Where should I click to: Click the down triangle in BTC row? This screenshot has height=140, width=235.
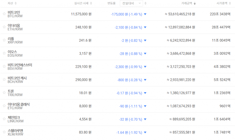click(145, 14)
